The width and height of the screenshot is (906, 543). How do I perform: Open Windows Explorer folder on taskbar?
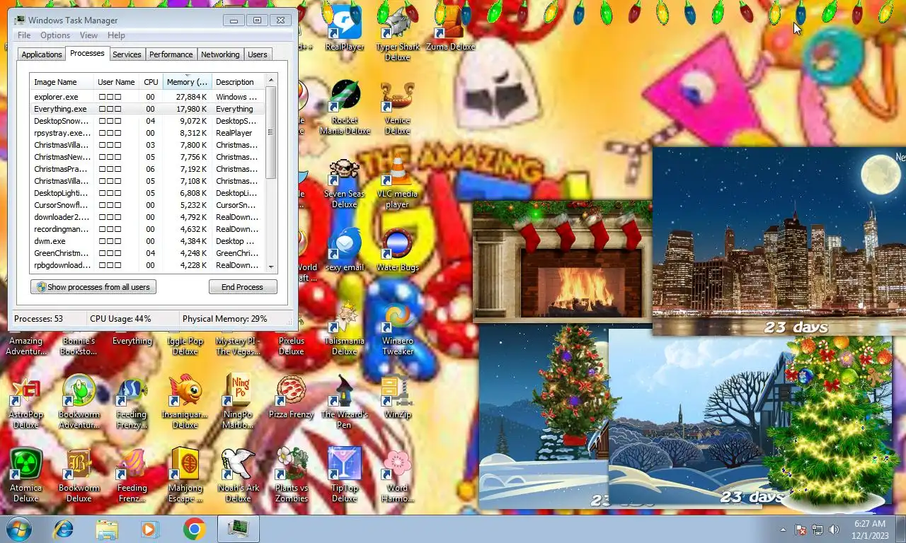tap(107, 529)
